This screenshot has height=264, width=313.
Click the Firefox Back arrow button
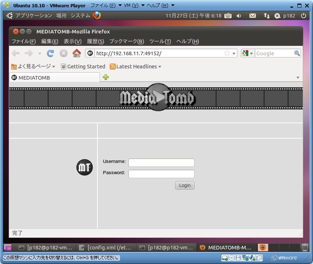(16, 53)
